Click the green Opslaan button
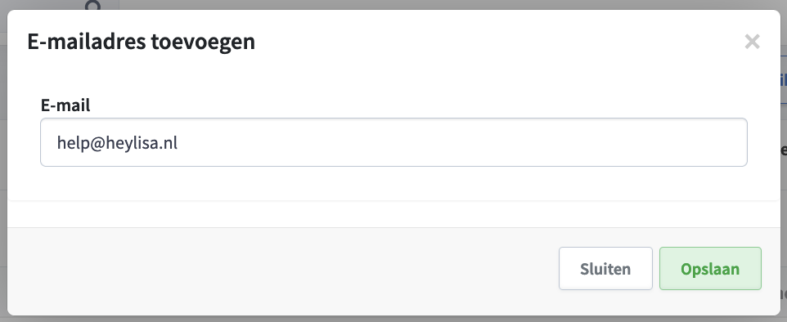The image size is (787, 322). [x=710, y=268]
